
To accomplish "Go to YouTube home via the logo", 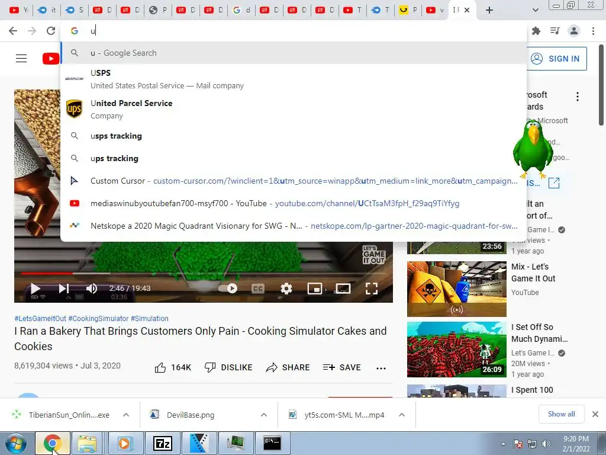I will point(51,59).
